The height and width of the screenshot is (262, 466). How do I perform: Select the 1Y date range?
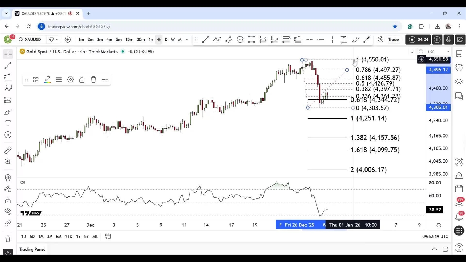coord(78,237)
